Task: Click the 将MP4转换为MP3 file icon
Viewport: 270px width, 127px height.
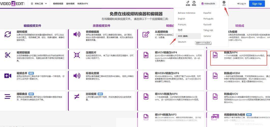Action: click(x=146, y=117)
